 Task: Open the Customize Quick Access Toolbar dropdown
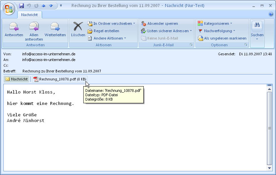pyautogui.click(x=61, y=6)
